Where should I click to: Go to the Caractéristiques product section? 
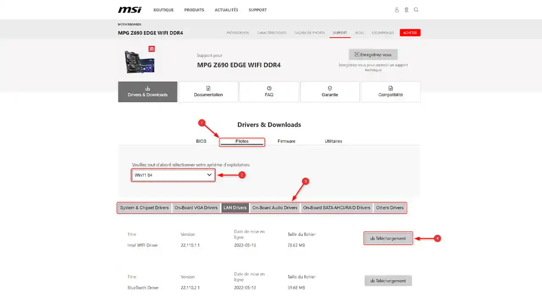[271, 33]
